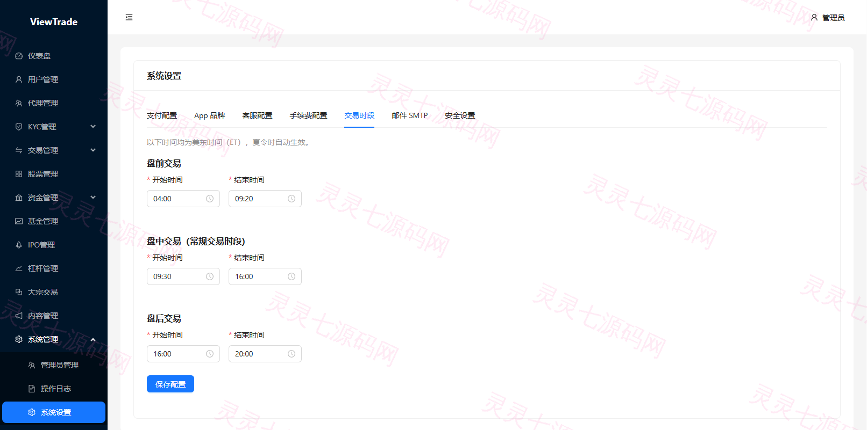Click the 操作日志 document icon

[32, 389]
